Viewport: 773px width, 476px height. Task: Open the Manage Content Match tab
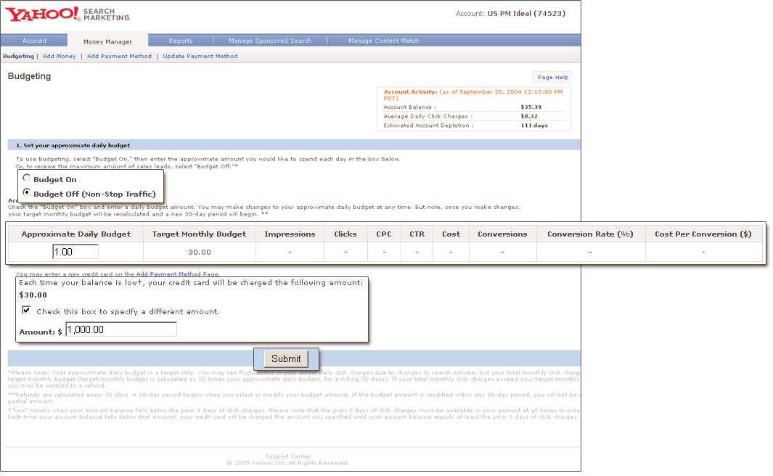[383, 41]
